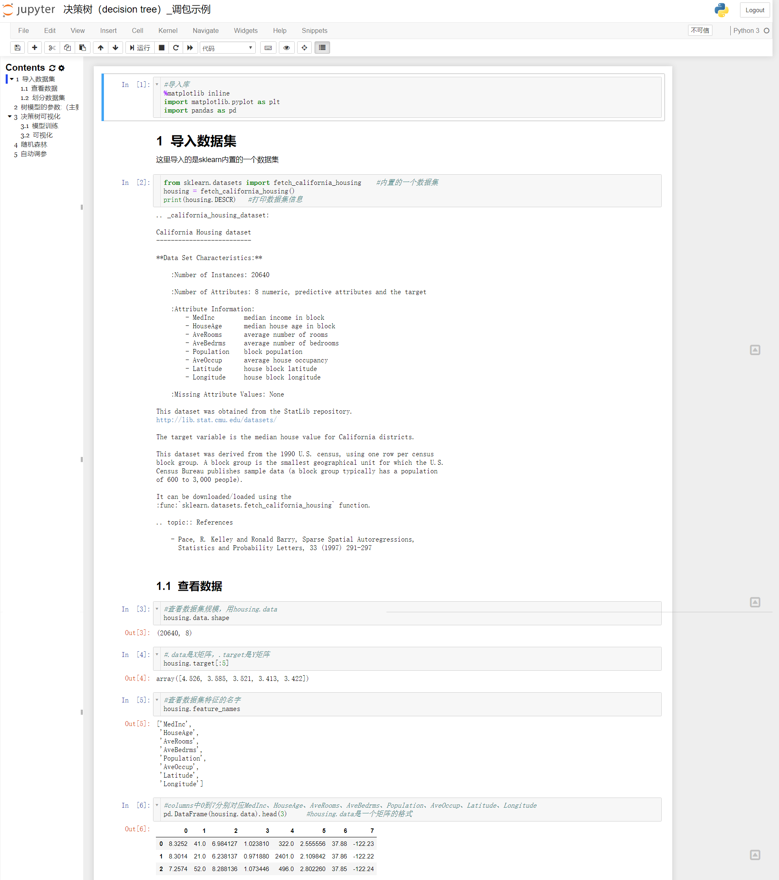Restart the kernel with the circular arrow
The width and height of the screenshot is (779, 880).
click(176, 48)
